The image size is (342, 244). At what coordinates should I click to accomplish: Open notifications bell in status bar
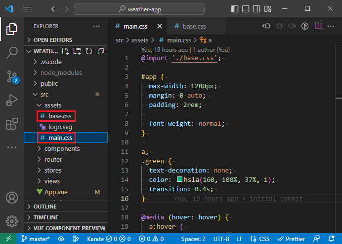[x=332, y=239]
